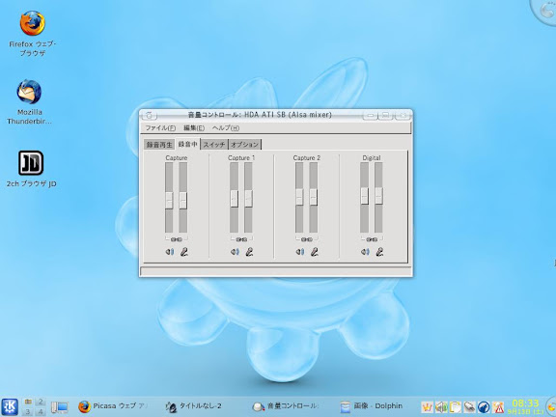This screenshot has width=556, height=417.
Task: Click the right Capture volume slider
Action: 183,200
